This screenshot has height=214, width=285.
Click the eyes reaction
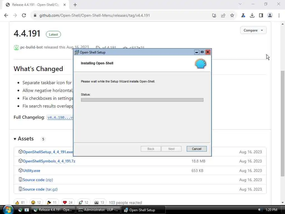(99, 203)
